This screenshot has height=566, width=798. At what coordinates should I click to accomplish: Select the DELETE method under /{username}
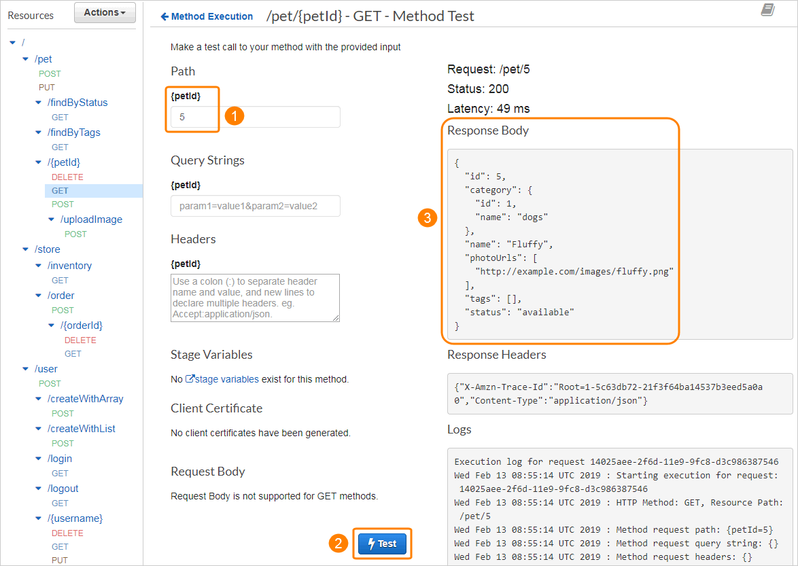pos(67,533)
